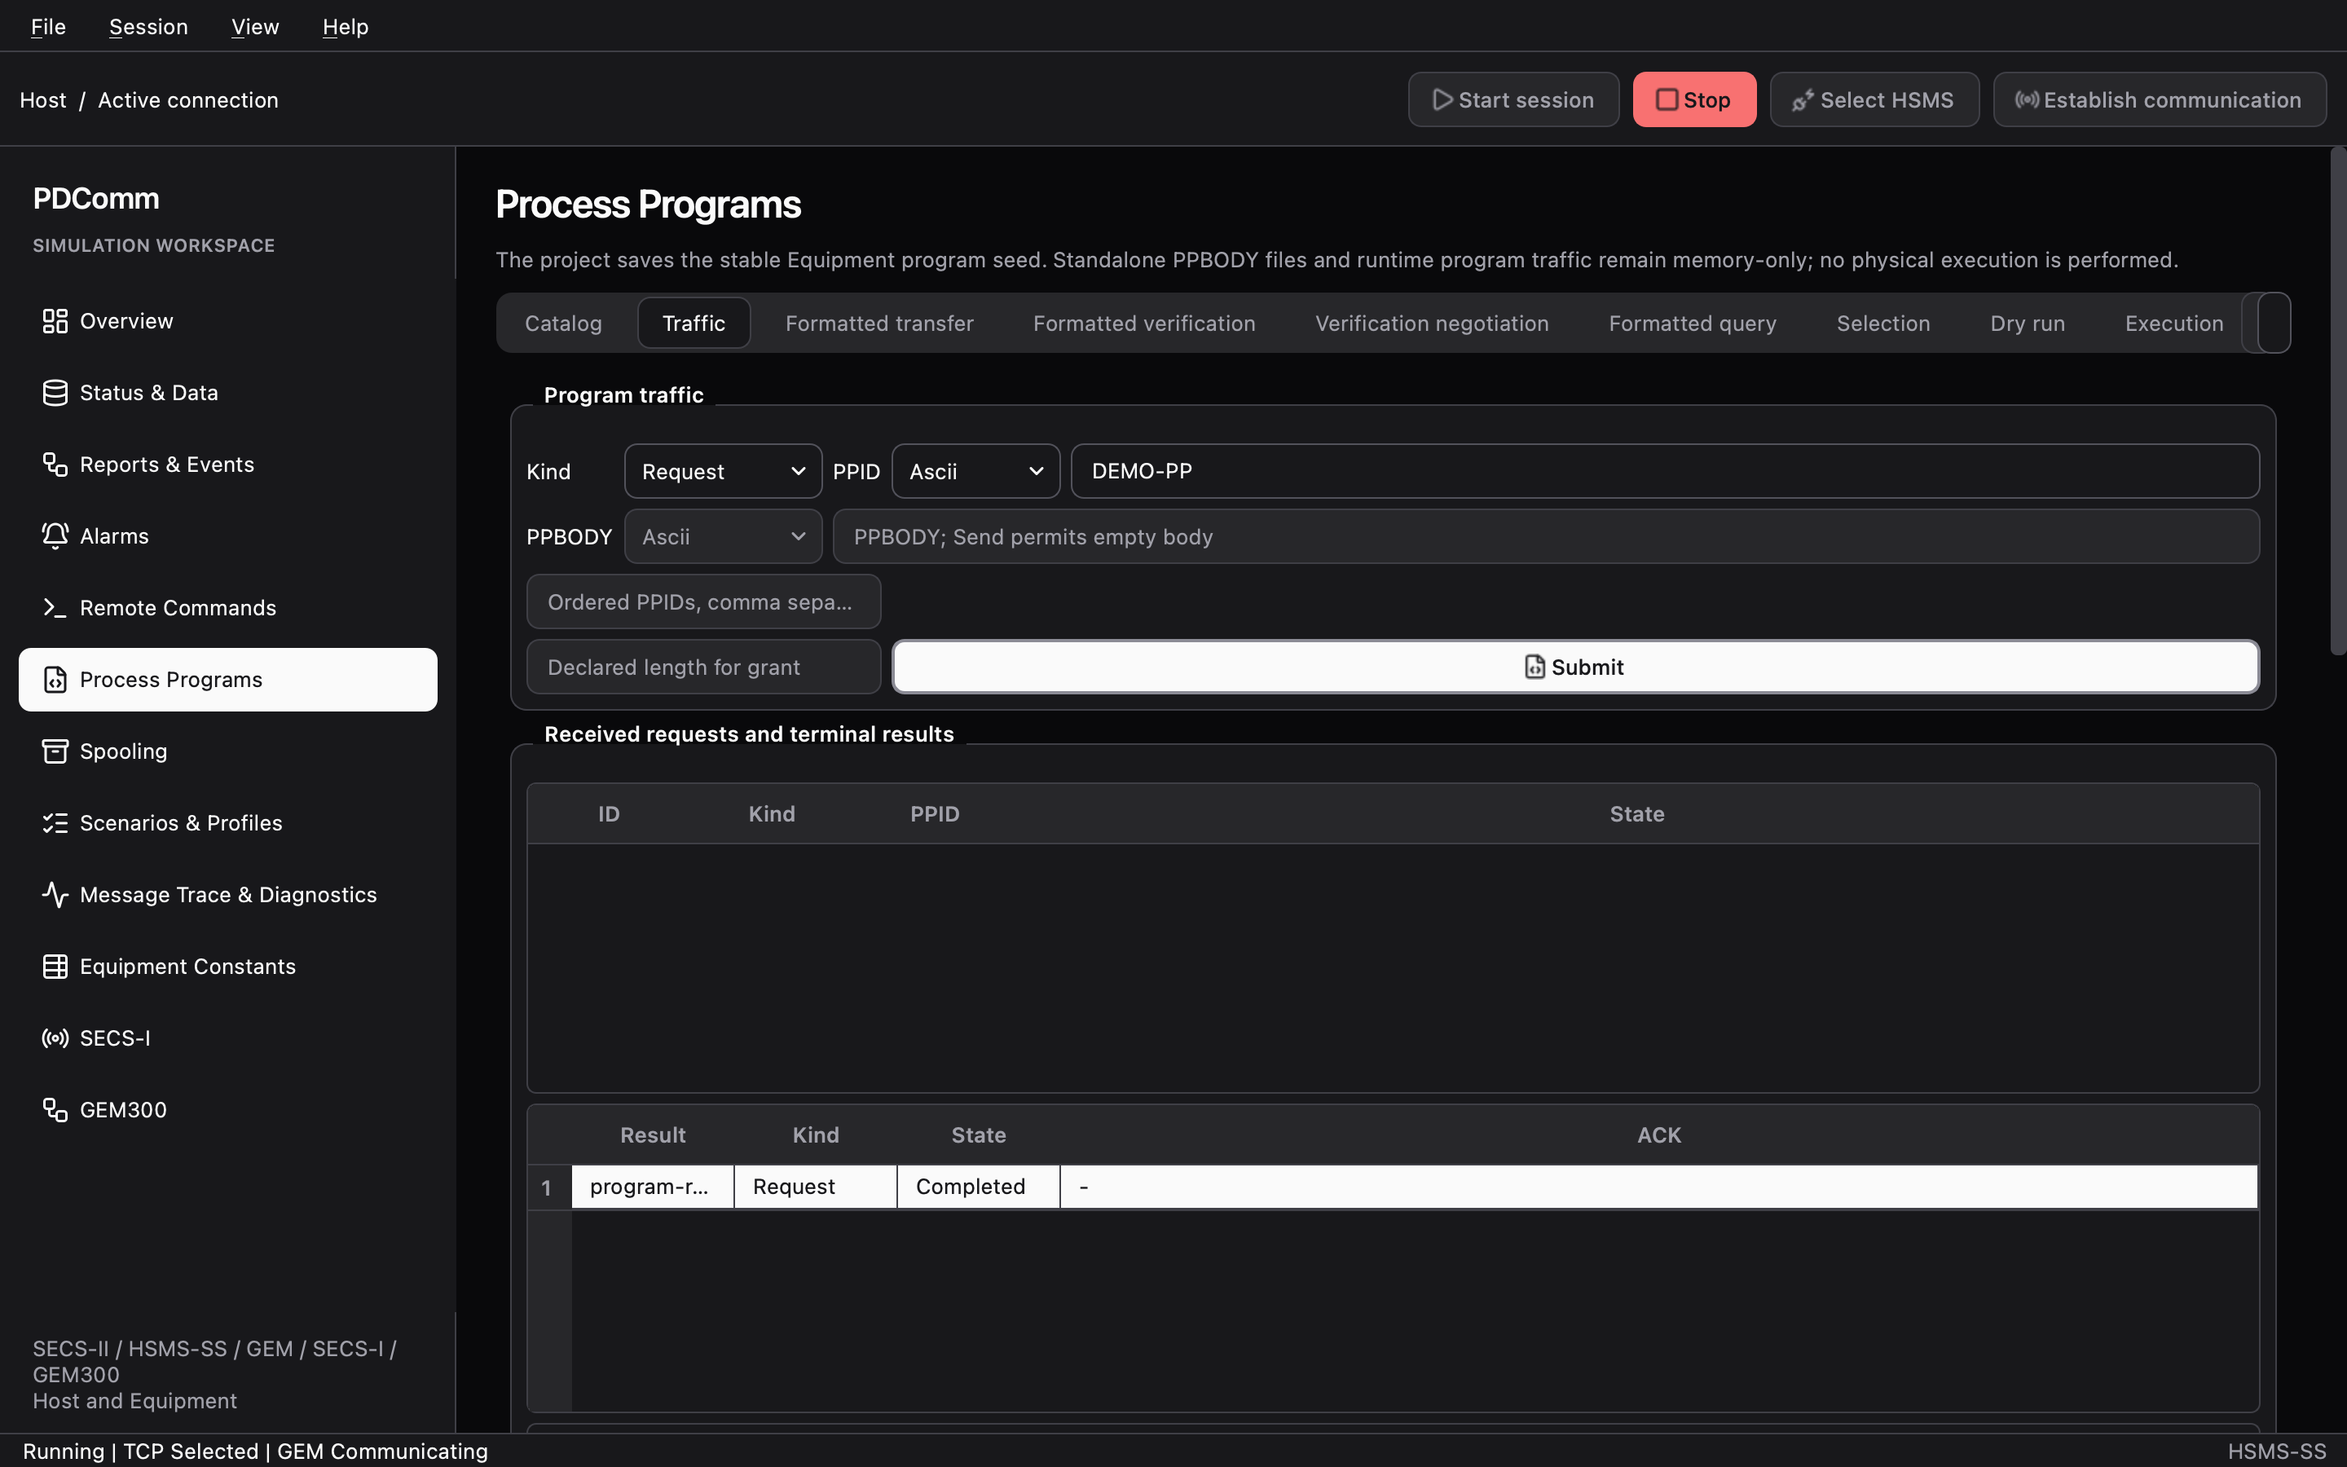Image resolution: width=2347 pixels, height=1467 pixels.
Task: Open the PPBODY format Ascii dropdown
Action: tap(724, 536)
